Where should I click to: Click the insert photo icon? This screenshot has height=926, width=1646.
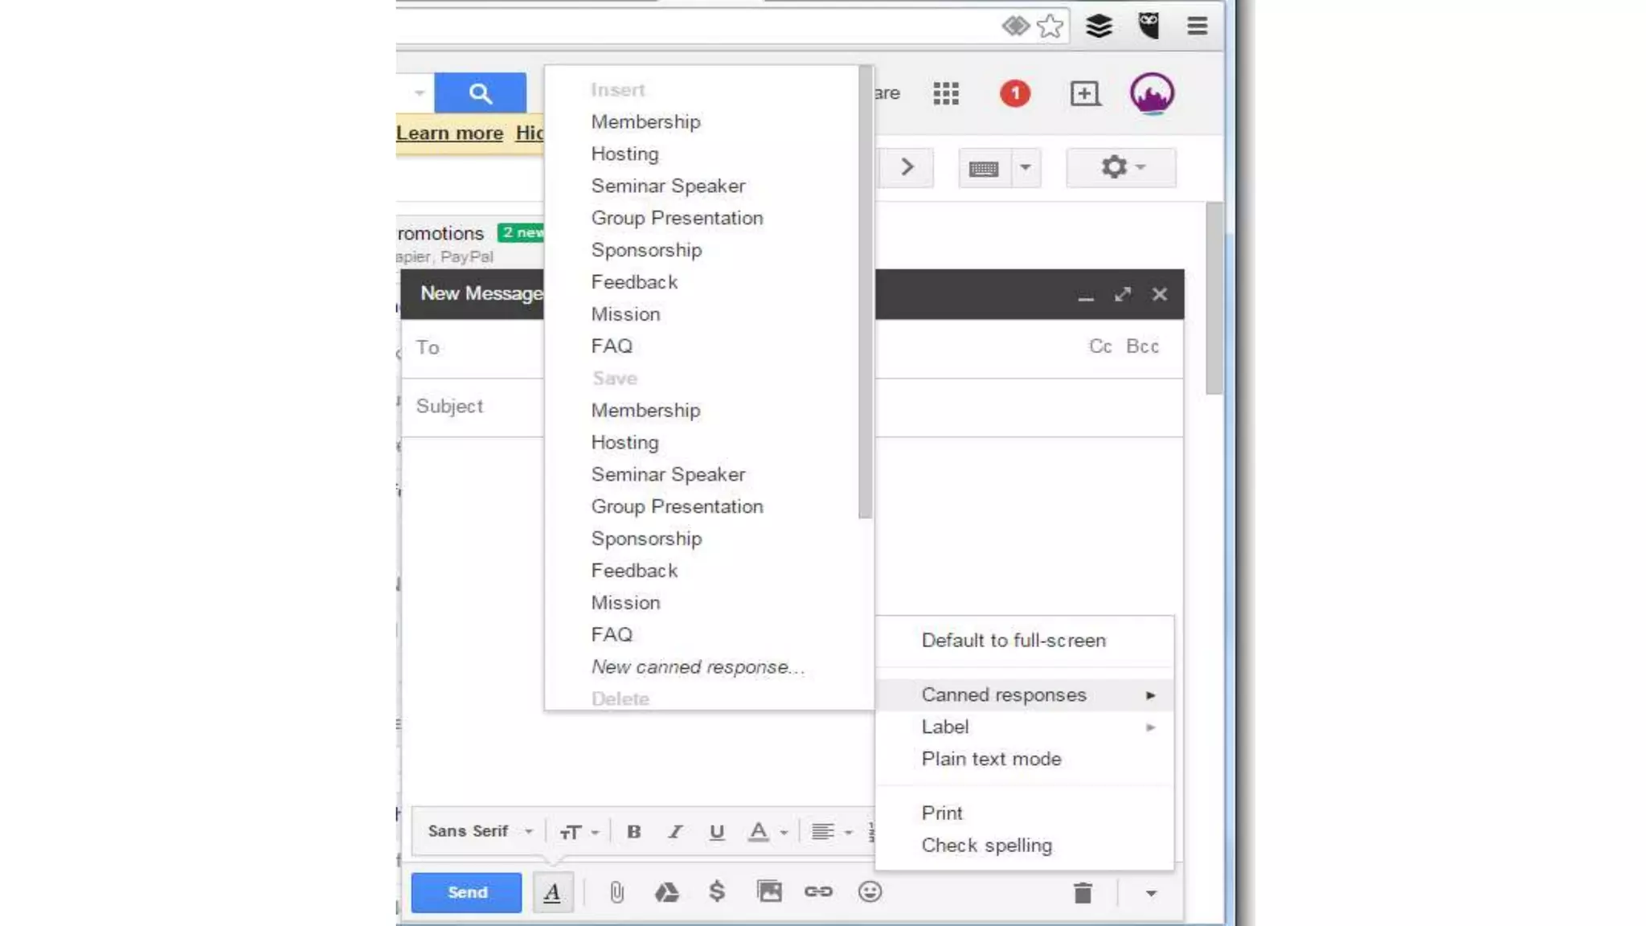(768, 891)
